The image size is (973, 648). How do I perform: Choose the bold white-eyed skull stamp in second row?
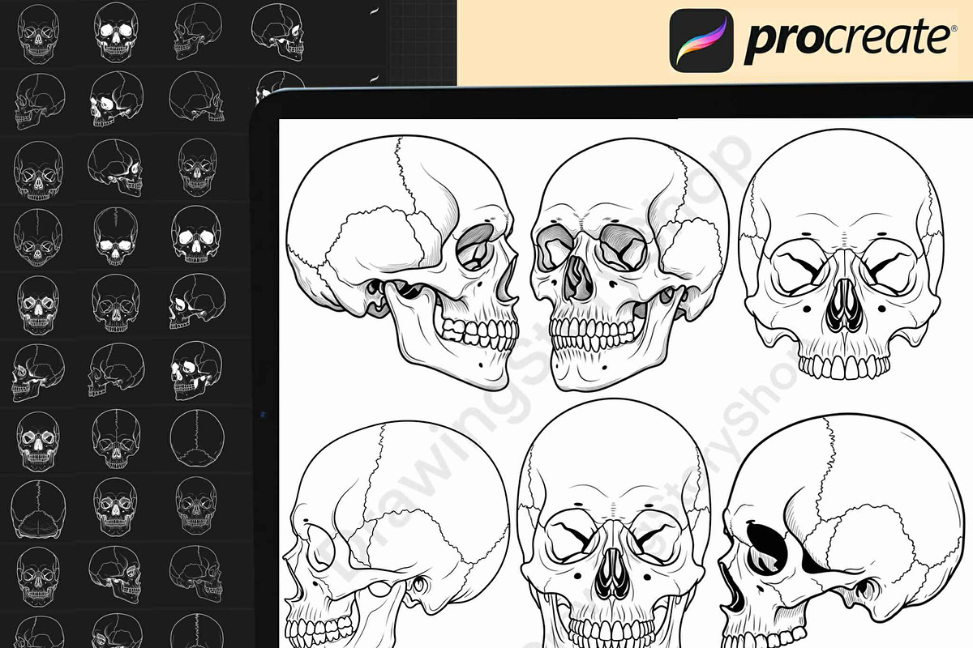[x=118, y=99]
